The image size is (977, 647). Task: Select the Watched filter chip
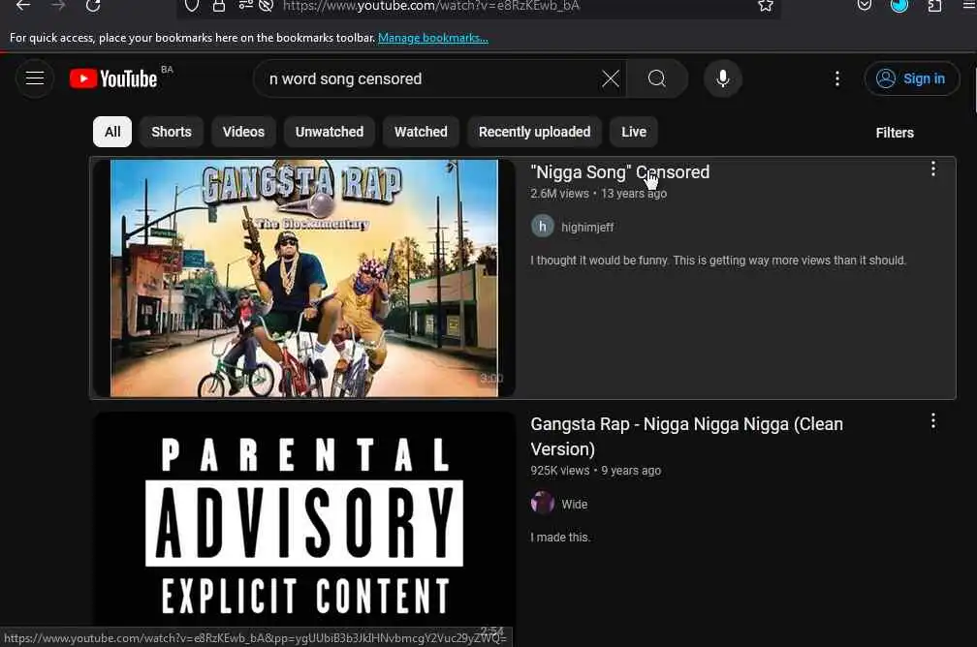[x=421, y=132]
